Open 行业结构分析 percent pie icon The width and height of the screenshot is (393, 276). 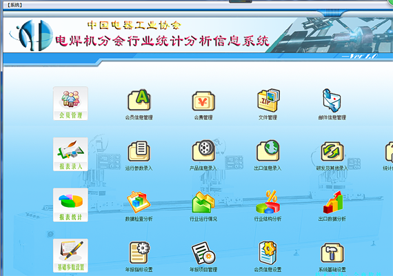coord(268,201)
